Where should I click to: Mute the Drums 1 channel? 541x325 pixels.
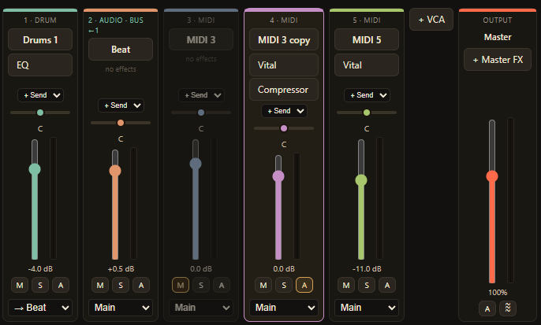(20, 285)
